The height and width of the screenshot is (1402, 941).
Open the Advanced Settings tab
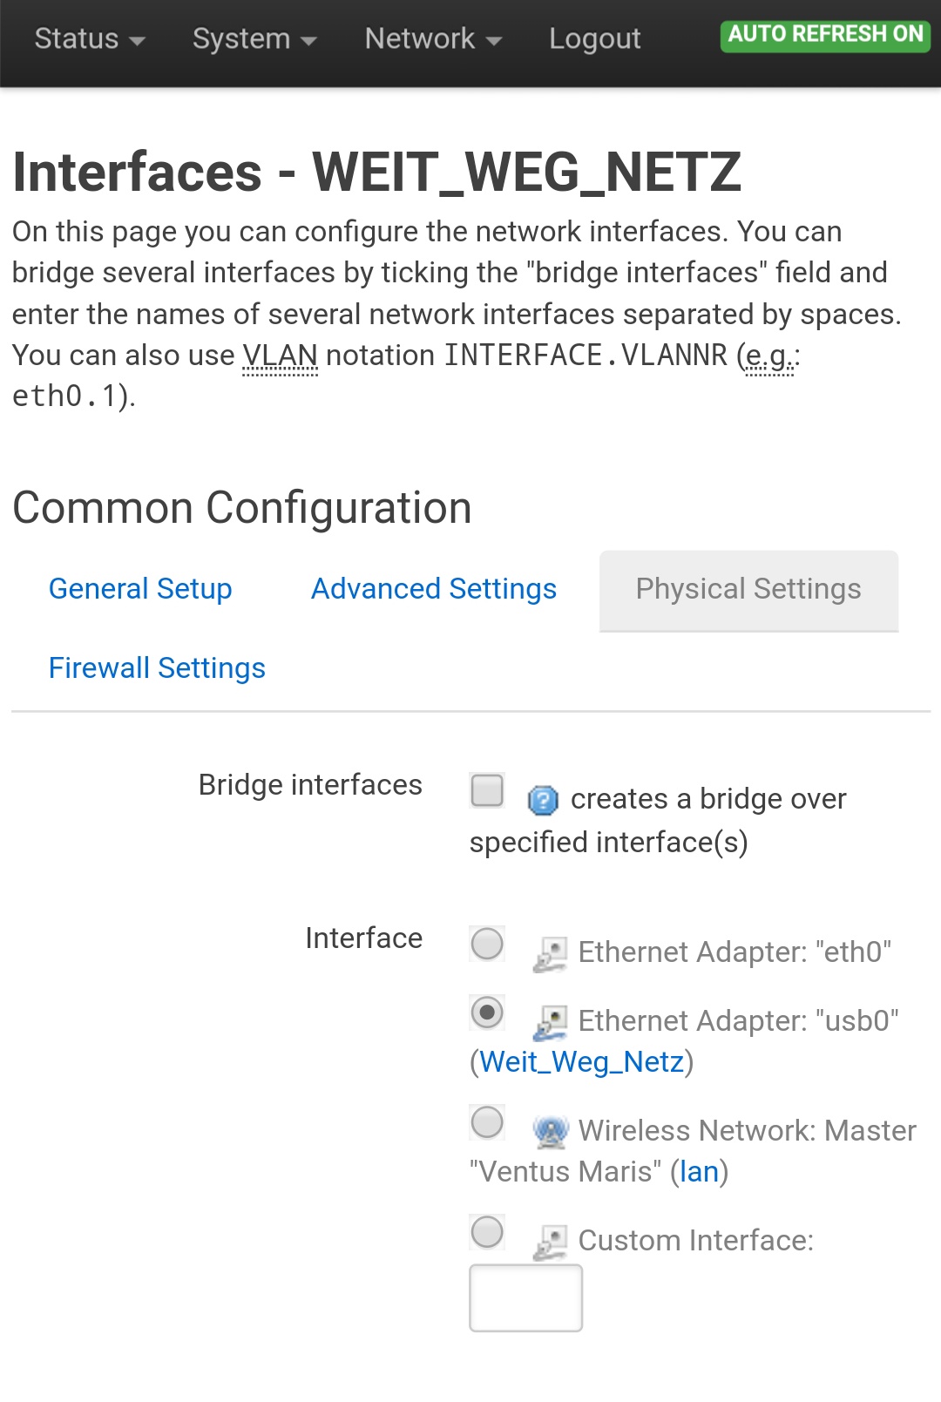coord(434,589)
